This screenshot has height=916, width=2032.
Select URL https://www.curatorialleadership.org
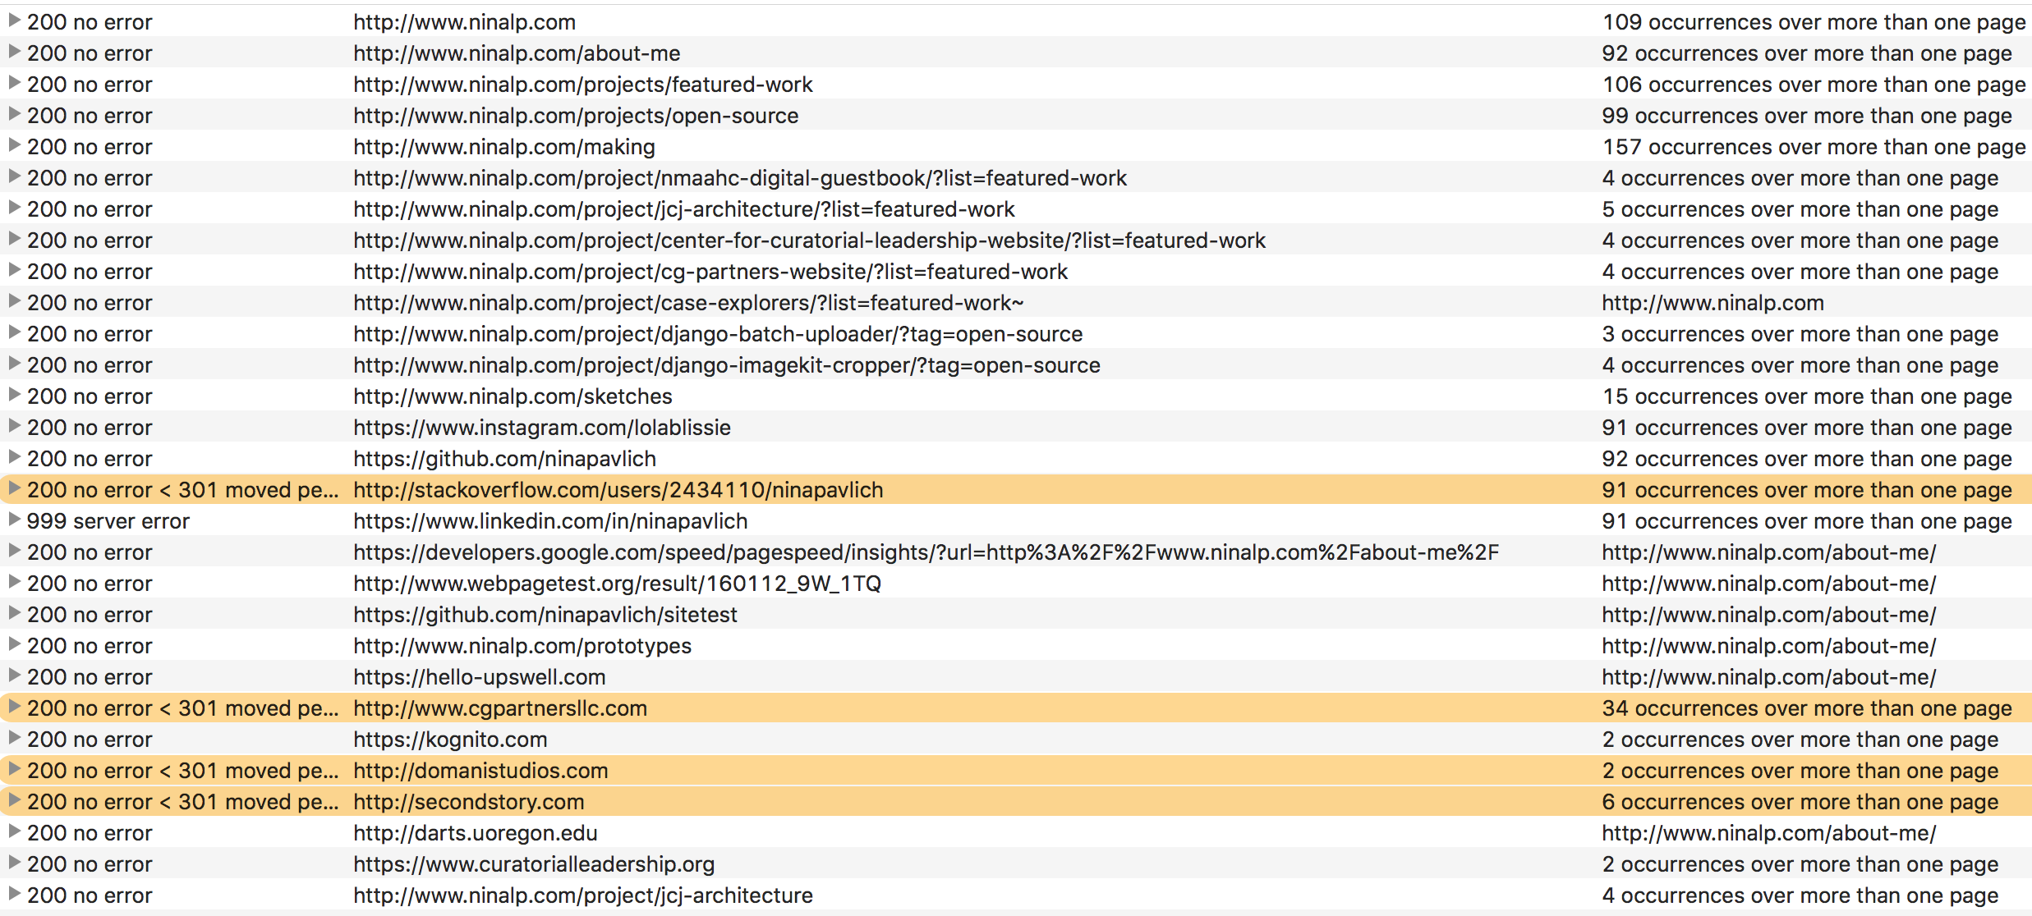[534, 864]
